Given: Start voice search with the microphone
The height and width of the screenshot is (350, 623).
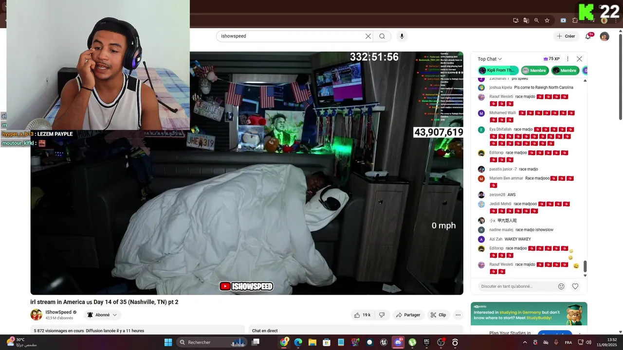Looking at the screenshot, I should 402,36.
